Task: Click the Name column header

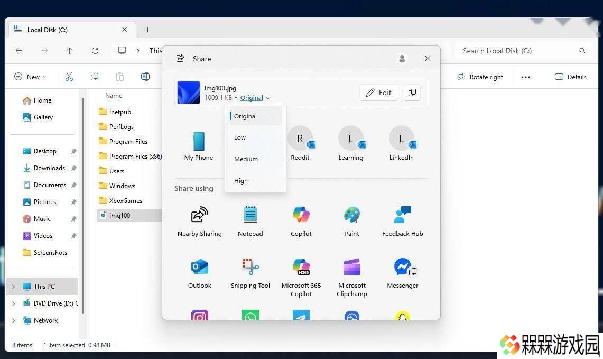Action: pos(114,95)
